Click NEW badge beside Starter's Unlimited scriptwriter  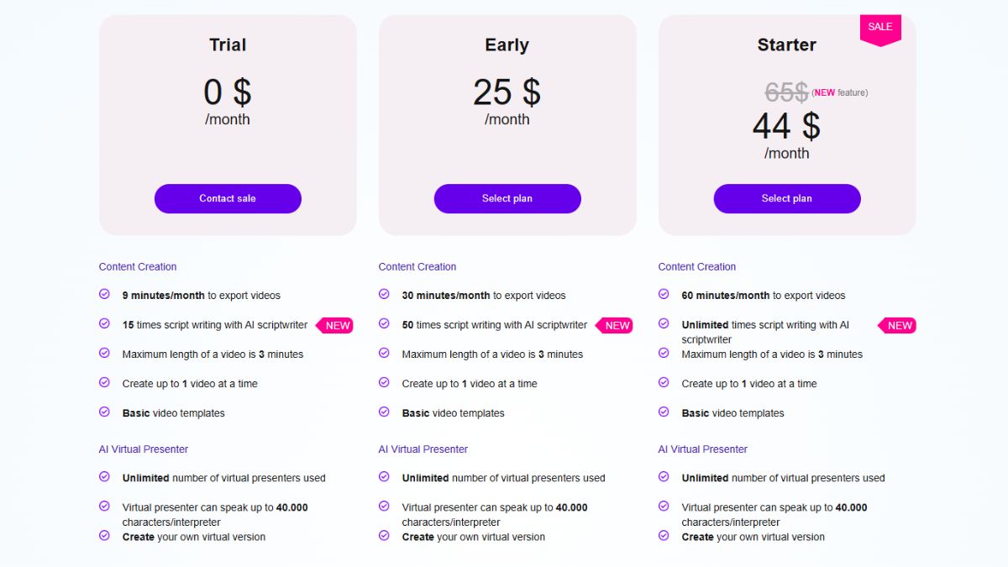pyautogui.click(x=897, y=325)
